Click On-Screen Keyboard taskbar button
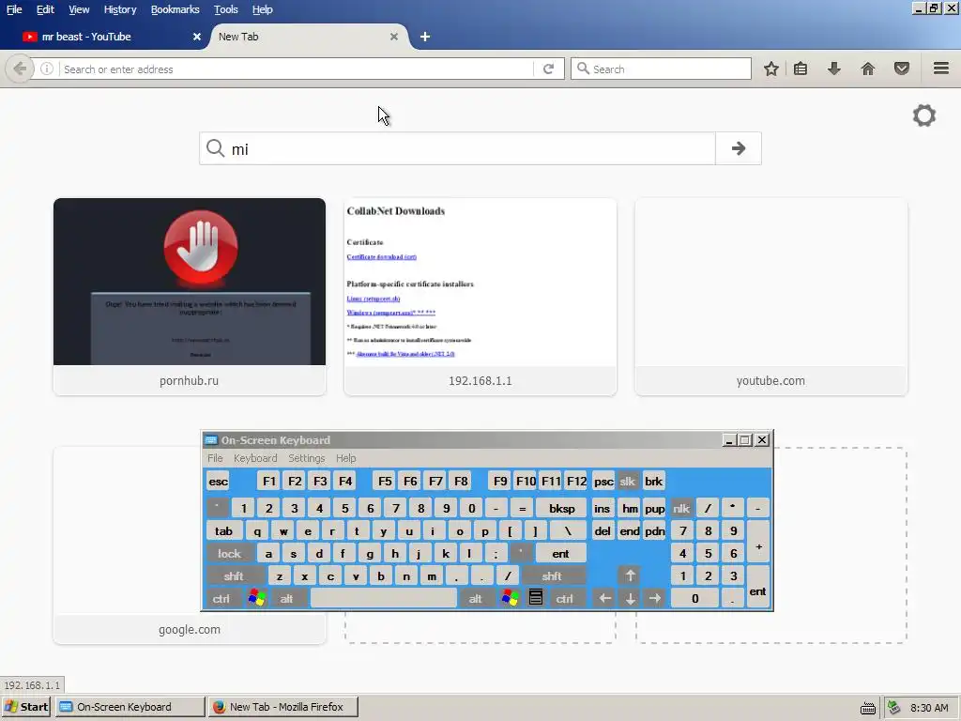Screen dimensions: 961x721 (130, 707)
